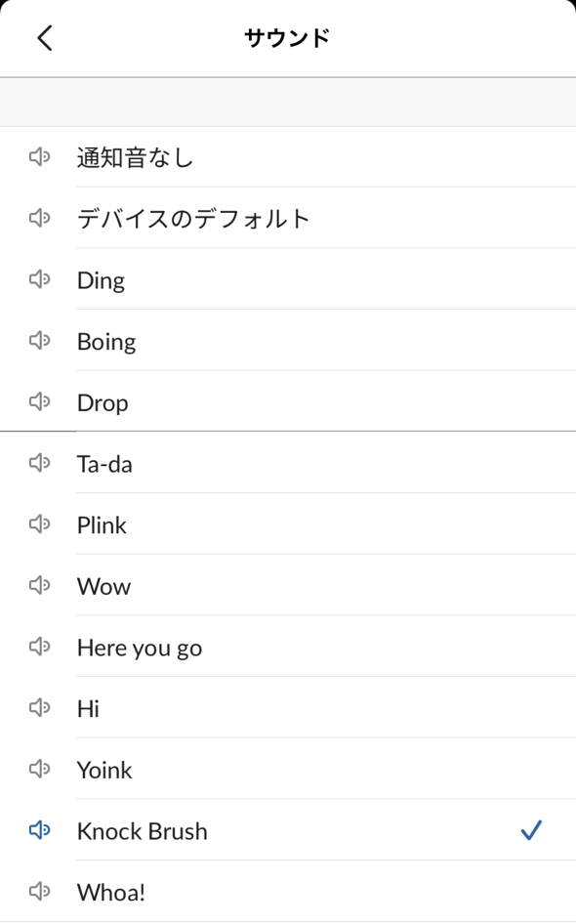Screen dimensions: 576x923
Task: Tap the speaker icon beside Boing
Action: point(39,340)
